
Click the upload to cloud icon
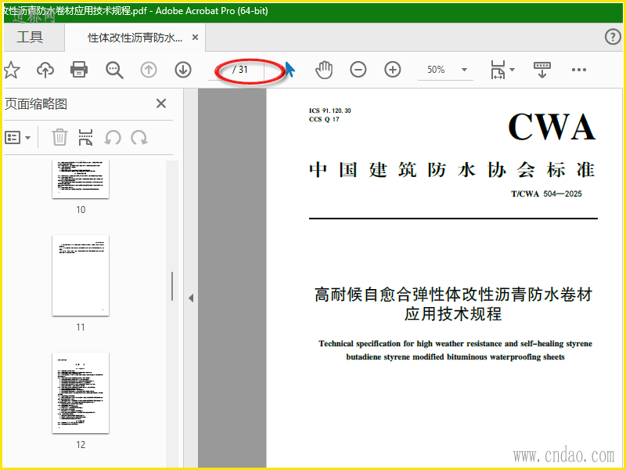(x=45, y=70)
